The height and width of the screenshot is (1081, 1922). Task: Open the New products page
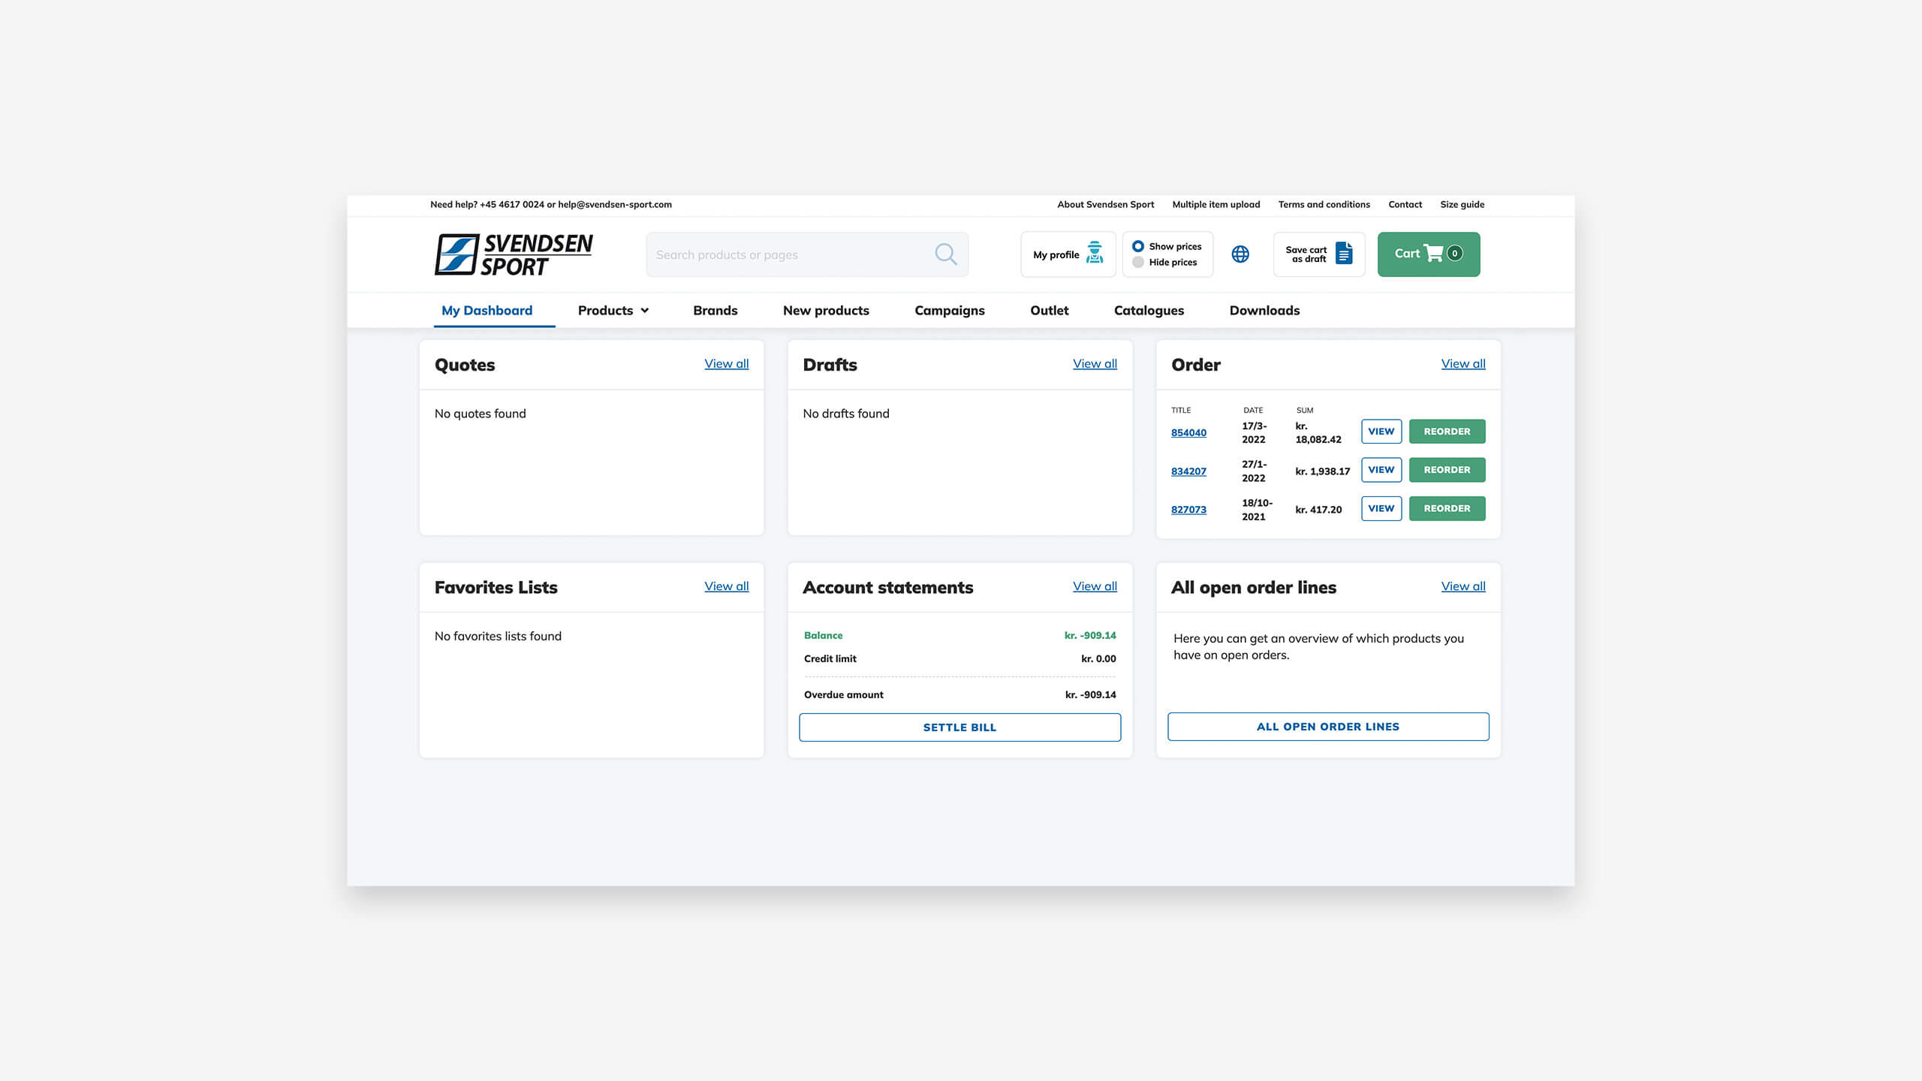pyautogui.click(x=826, y=310)
